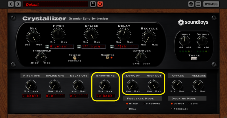Image resolution: width=227 pixels, height=118 pixels.
Task: Toggle the Reverse/Forward switch
Action: (75, 58)
